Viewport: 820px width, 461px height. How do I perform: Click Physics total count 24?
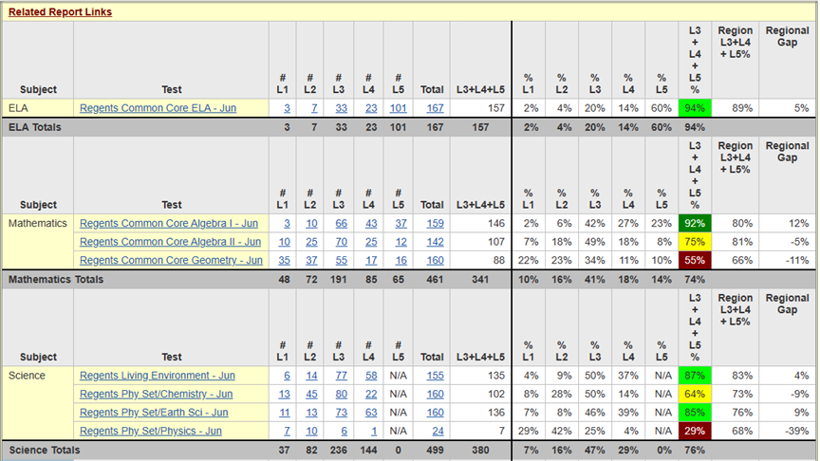(x=438, y=431)
